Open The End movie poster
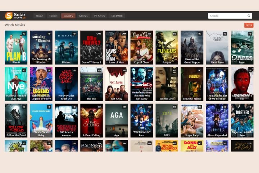The height and width of the screenshot is (173, 259). 91,84
